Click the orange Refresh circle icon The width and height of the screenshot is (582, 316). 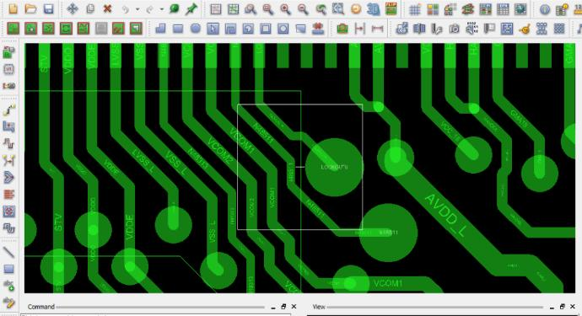(356, 9)
